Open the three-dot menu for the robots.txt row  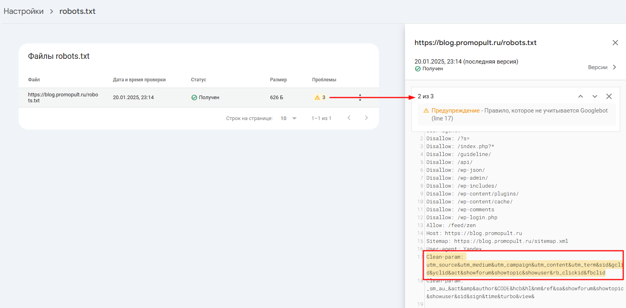pyautogui.click(x=360, y=98)
